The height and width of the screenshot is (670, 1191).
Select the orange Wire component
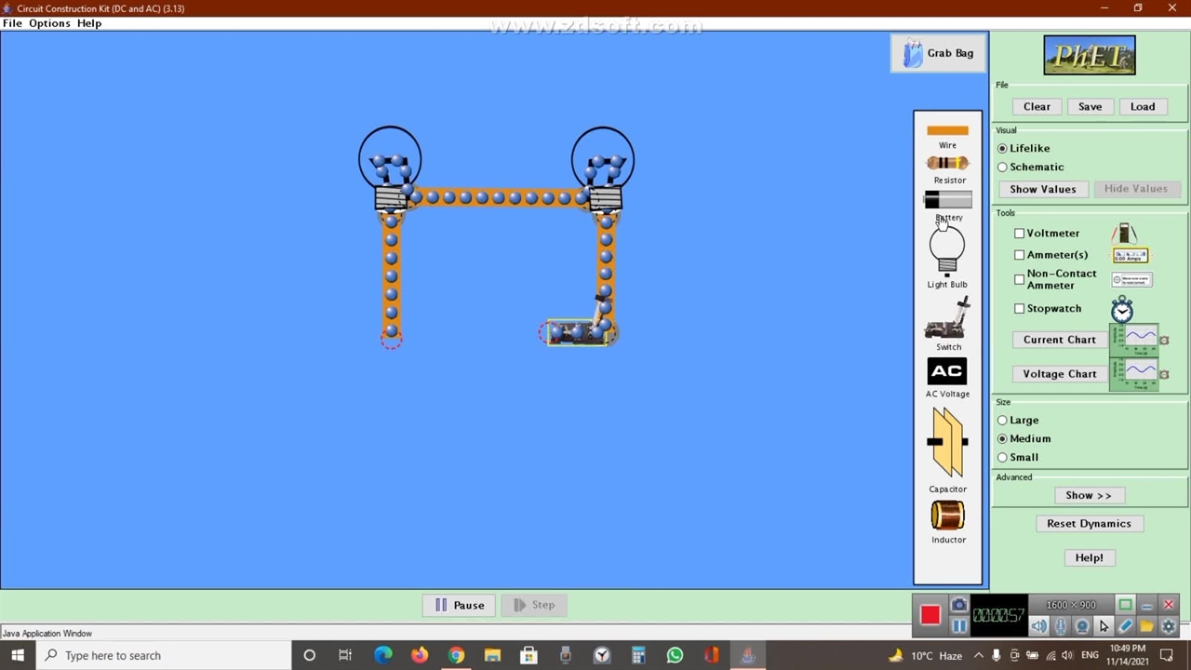(947, 131)
